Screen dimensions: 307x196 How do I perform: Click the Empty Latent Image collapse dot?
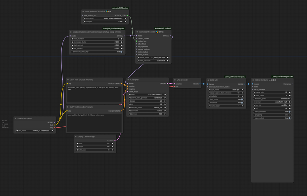(76, 137)
